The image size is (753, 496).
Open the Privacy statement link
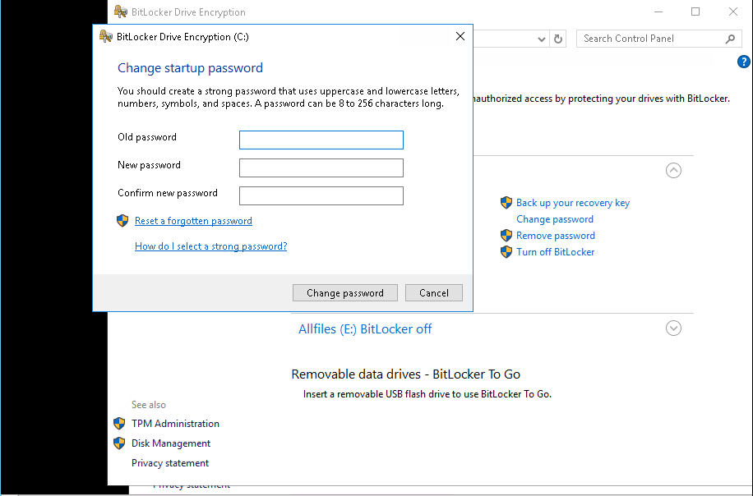click(x=170, y=463)
